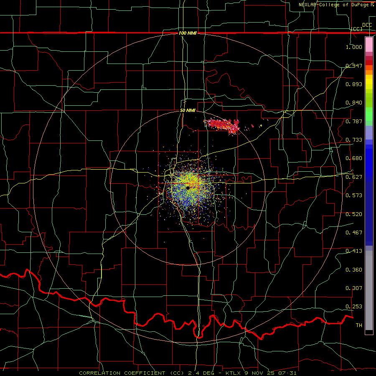Screen dimensions: 376x376
Task: Click the 50 NMI range ring label
Action: point(188,110)
